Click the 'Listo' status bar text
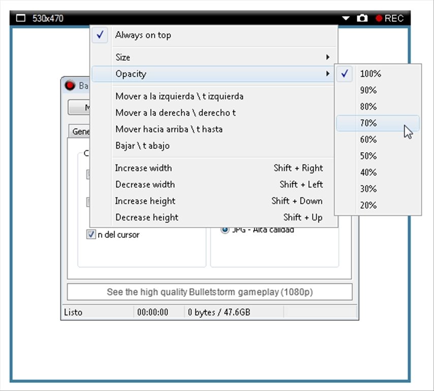The width and height of the screenshot is (434, 391). tap(73, 312)
